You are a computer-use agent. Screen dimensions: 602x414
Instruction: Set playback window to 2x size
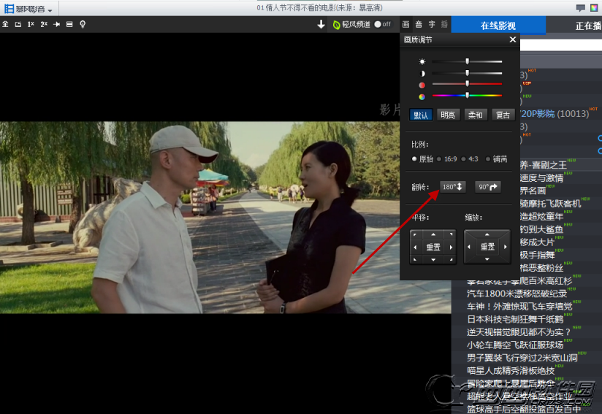tap(44, 24)
